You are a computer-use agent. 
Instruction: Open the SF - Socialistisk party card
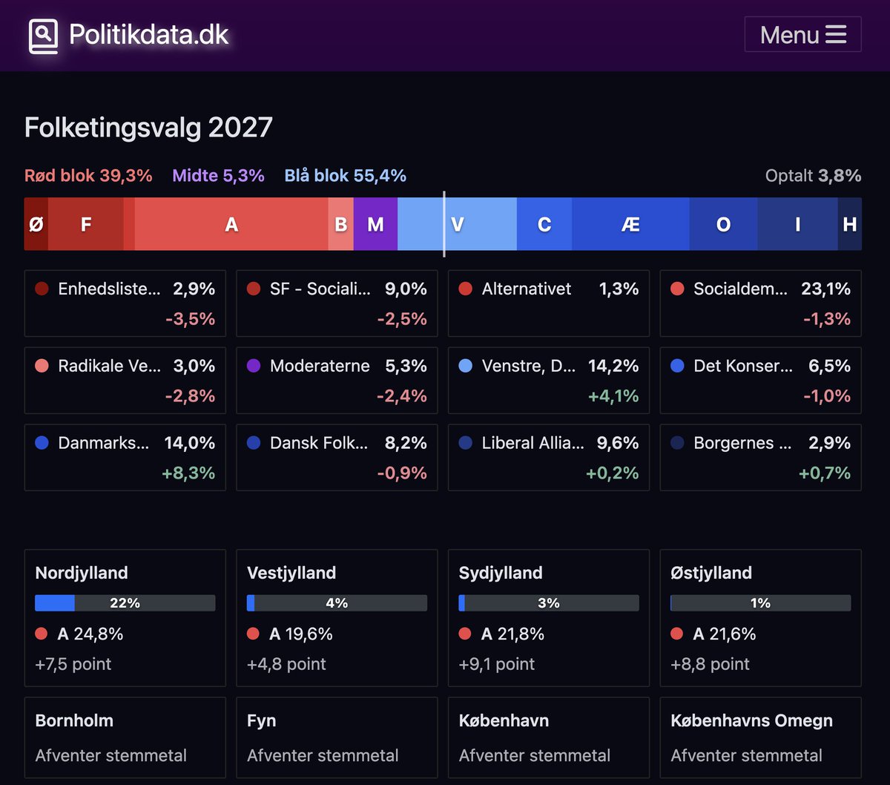click(337, 303)
